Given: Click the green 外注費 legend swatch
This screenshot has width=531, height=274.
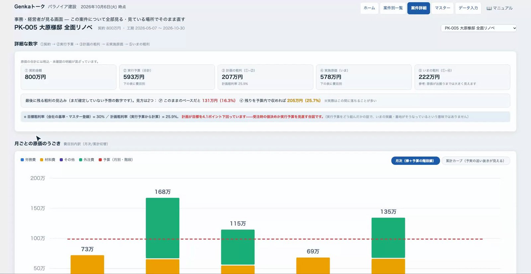Looking at the screenshot, I should tap(81, 160).
